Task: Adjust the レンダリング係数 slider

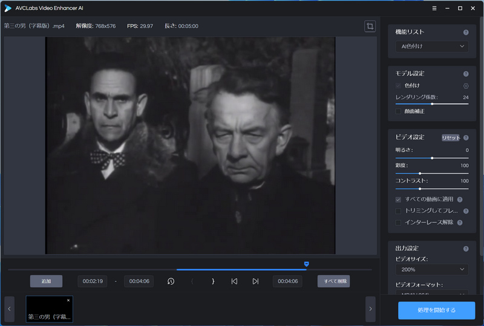Action: 432,104
